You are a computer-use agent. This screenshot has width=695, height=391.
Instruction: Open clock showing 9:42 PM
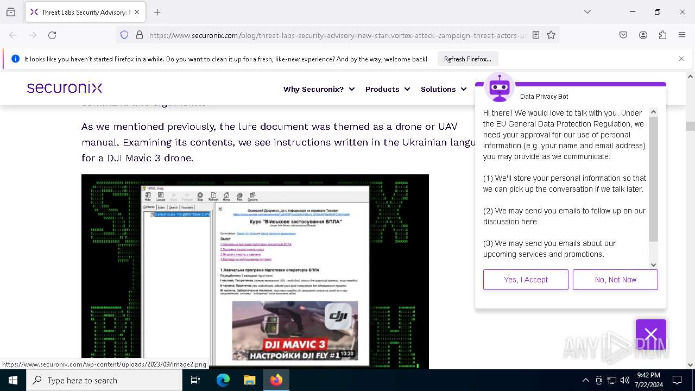coord(648,380)
